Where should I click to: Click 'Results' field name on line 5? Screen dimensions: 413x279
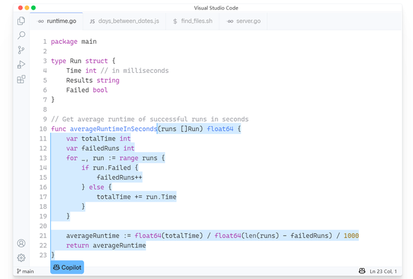pyautogui.click(x=79, y=80)
